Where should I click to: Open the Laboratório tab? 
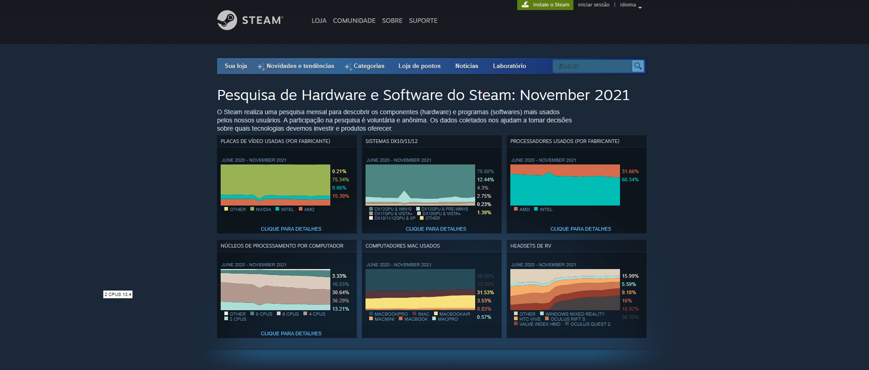pyautogui.click(x=509, y=66)
